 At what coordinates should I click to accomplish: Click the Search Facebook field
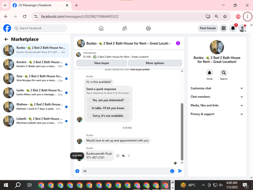[x=40, y=28]
